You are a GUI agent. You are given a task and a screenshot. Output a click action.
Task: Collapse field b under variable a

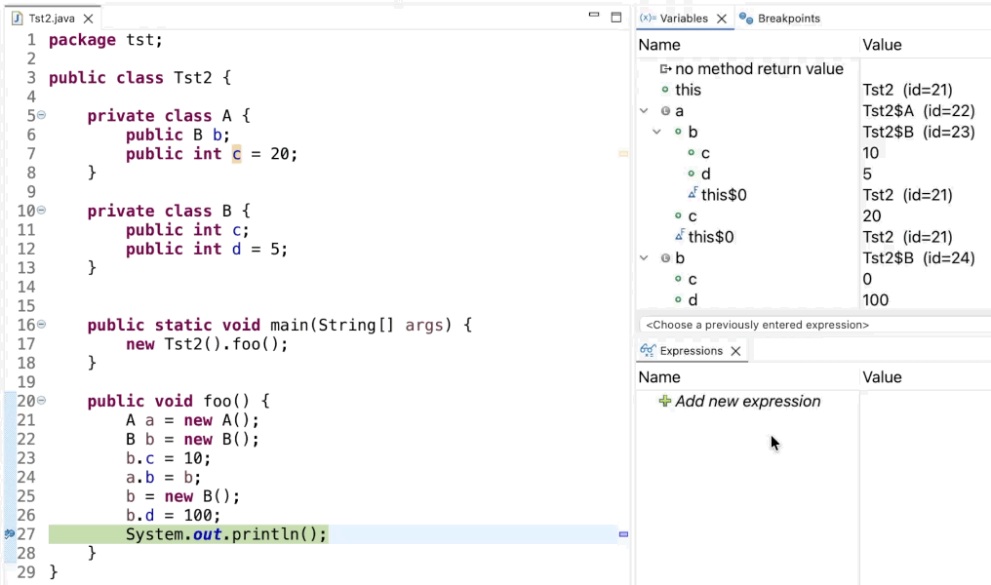pos(657,132)
